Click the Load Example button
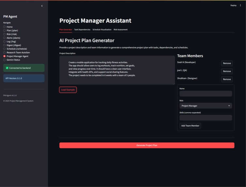Viewport: 246px width, 187px height. click(68, 90)
